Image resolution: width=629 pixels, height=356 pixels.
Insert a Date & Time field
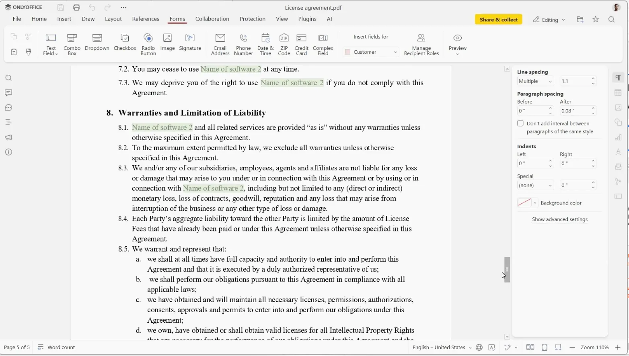coord(265,44)
